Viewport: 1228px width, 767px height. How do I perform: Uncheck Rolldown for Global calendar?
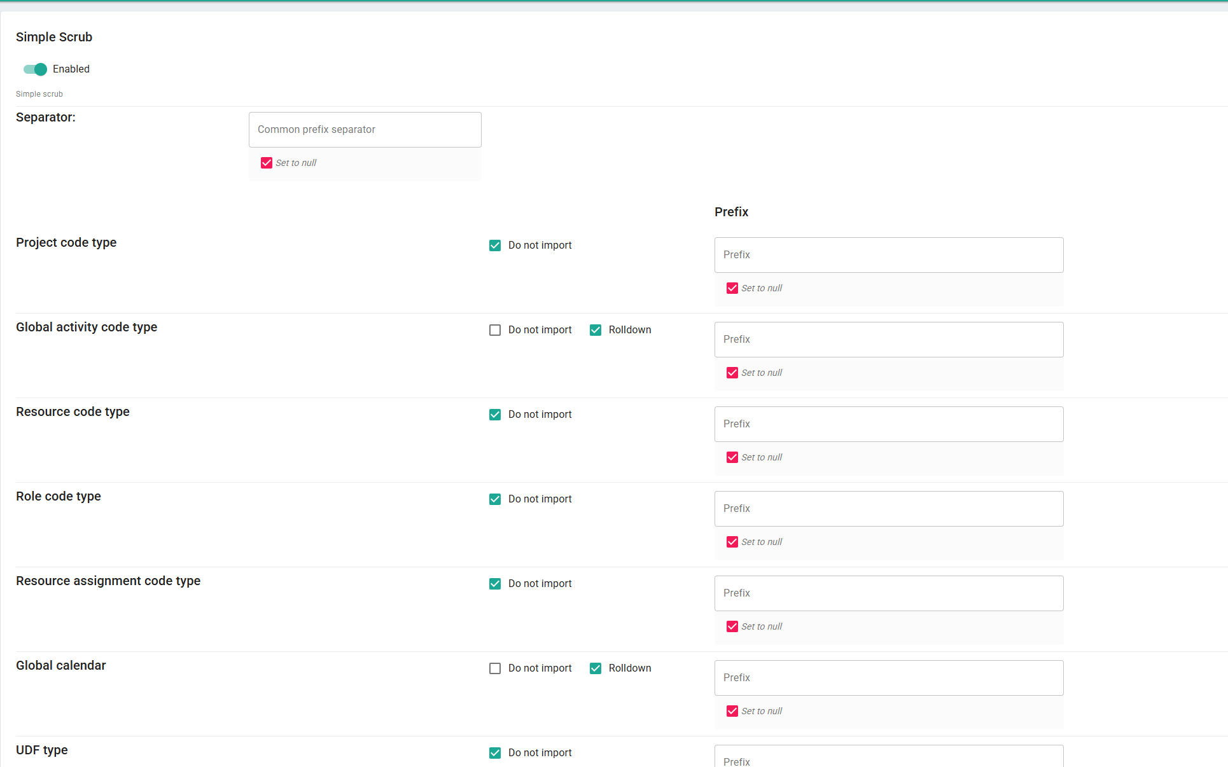(596, 668)
